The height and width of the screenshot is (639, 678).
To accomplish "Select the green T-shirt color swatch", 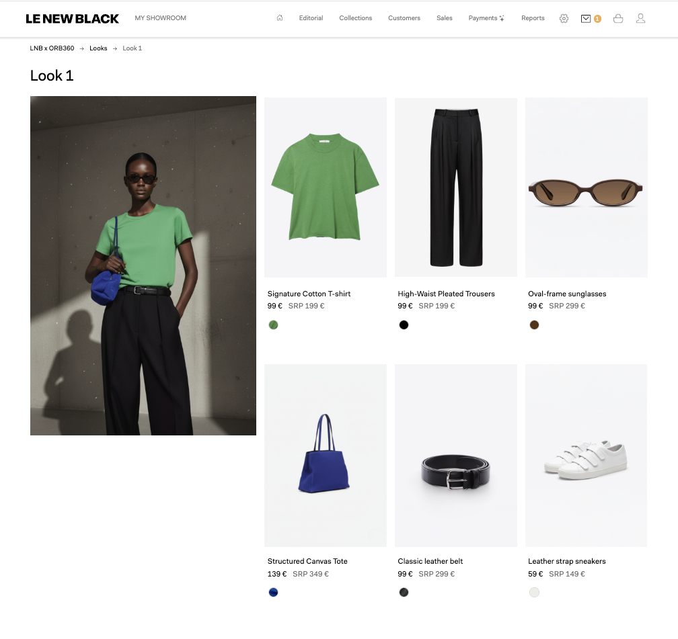I will click(x=273, y=325).
